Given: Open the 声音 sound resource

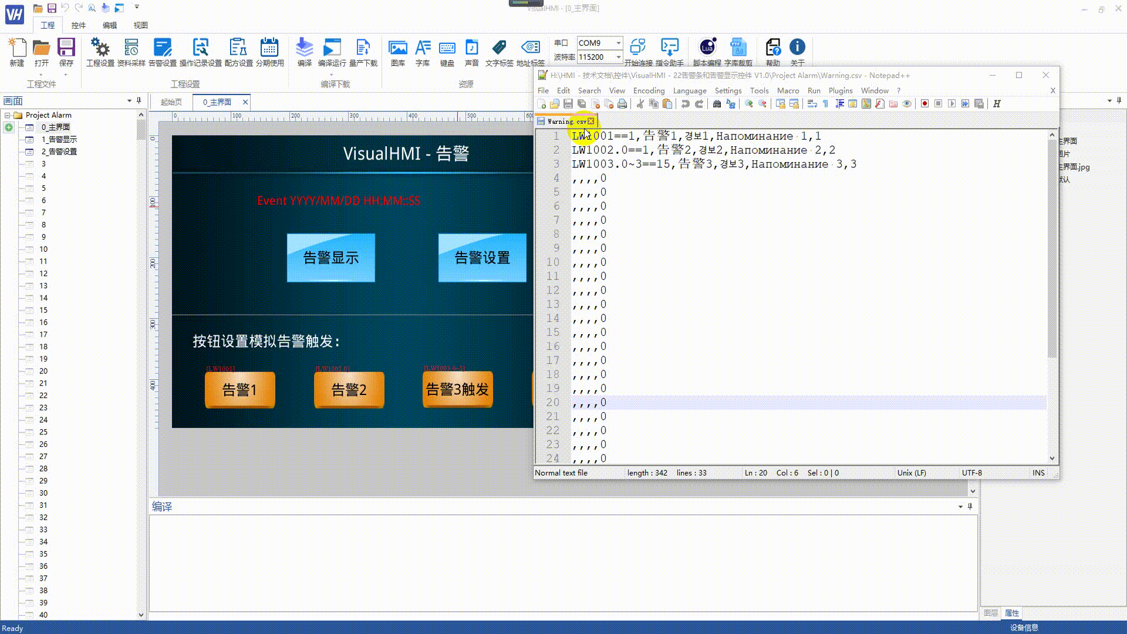Looking at the screenshot, I should 471,48.
